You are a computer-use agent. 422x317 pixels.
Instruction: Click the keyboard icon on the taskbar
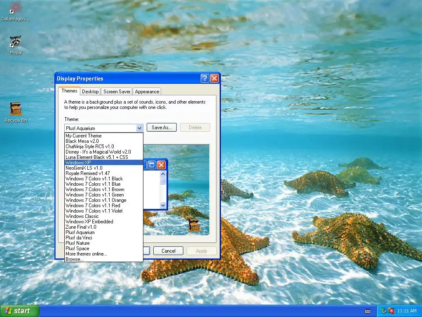tap(367, 311)
